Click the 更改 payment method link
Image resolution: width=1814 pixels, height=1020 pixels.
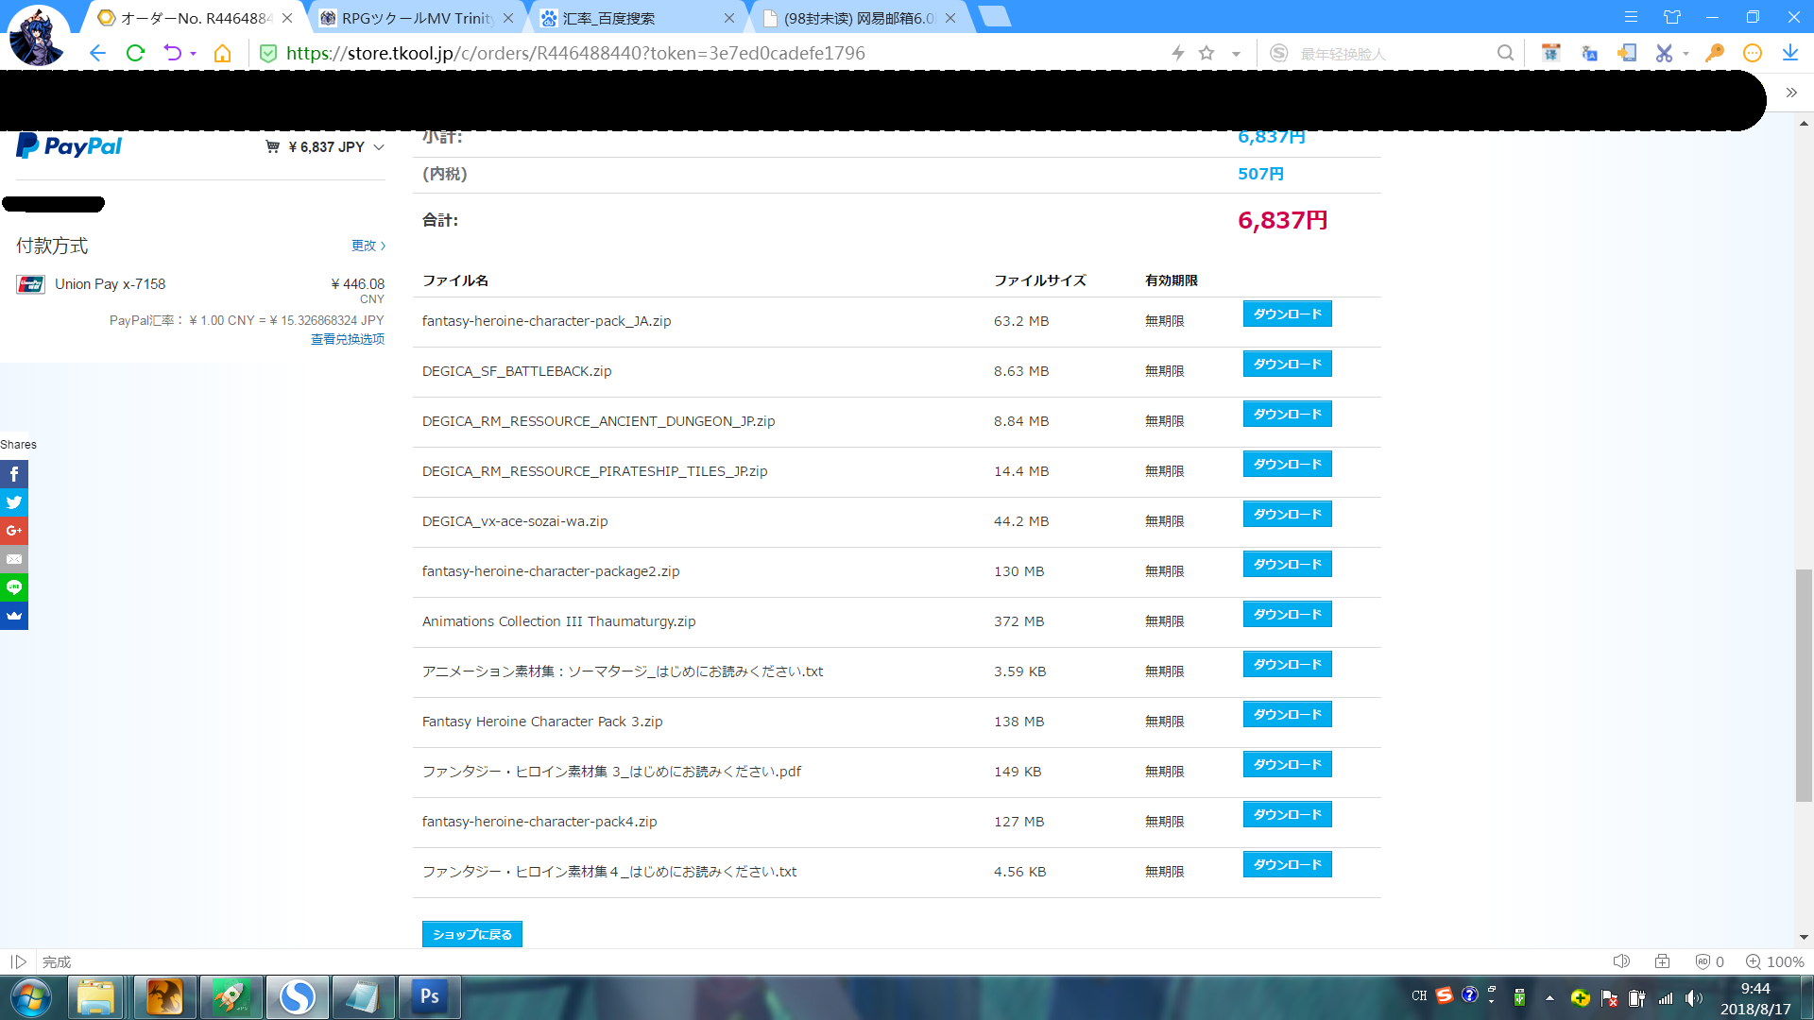pos(368,246)
